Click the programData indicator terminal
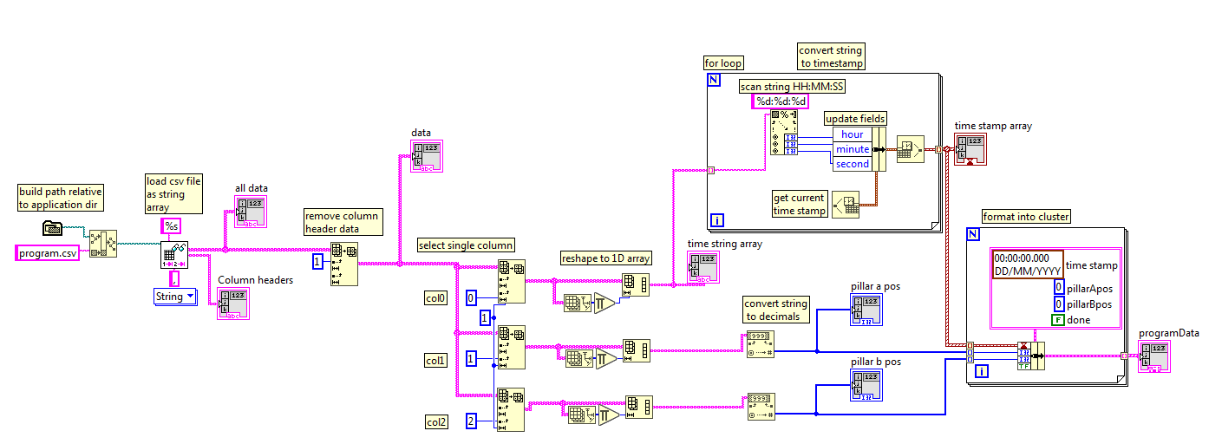The height and width of the screenshot is (444, 1222). pyautogui.click(x=1153, y=356)
